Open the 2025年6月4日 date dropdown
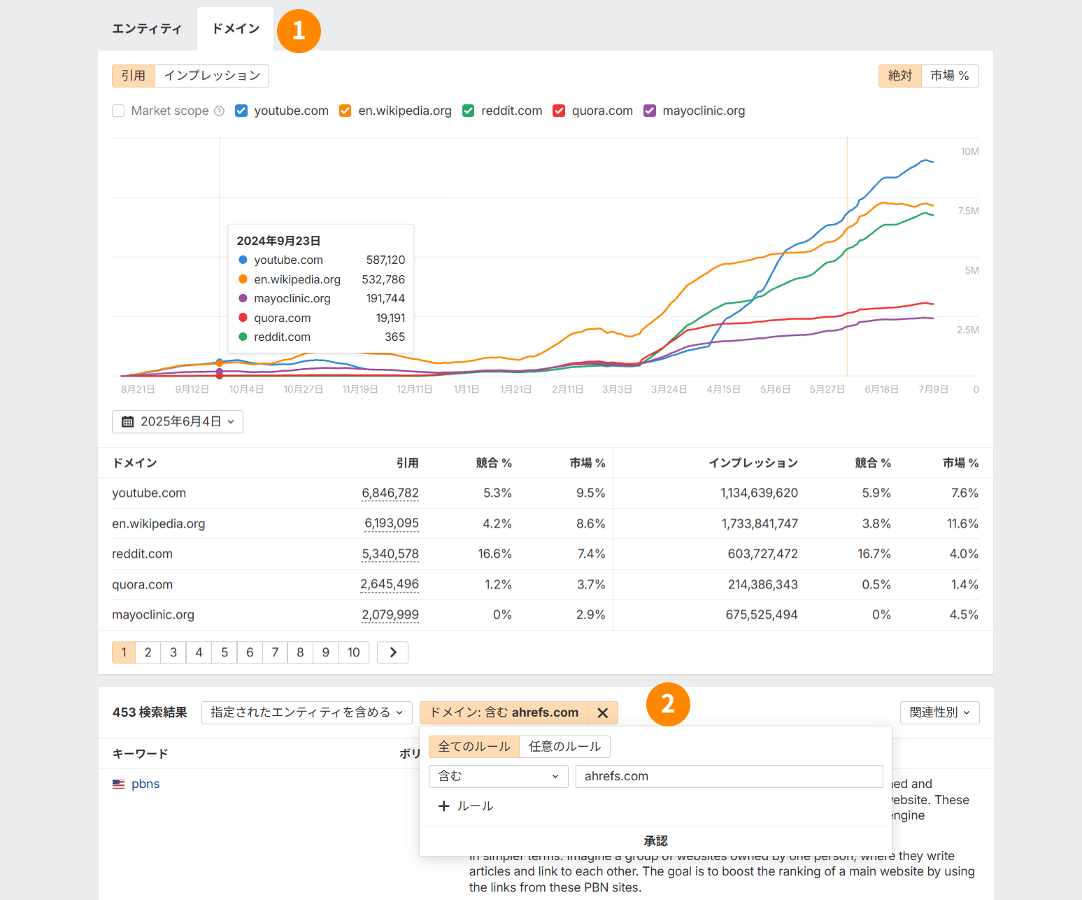The width and height of the screenshot is (1082, 900). pos(178,422)
